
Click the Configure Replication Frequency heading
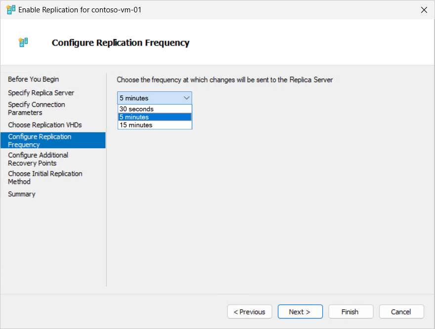pyautogui.click(x=121, y=43)
